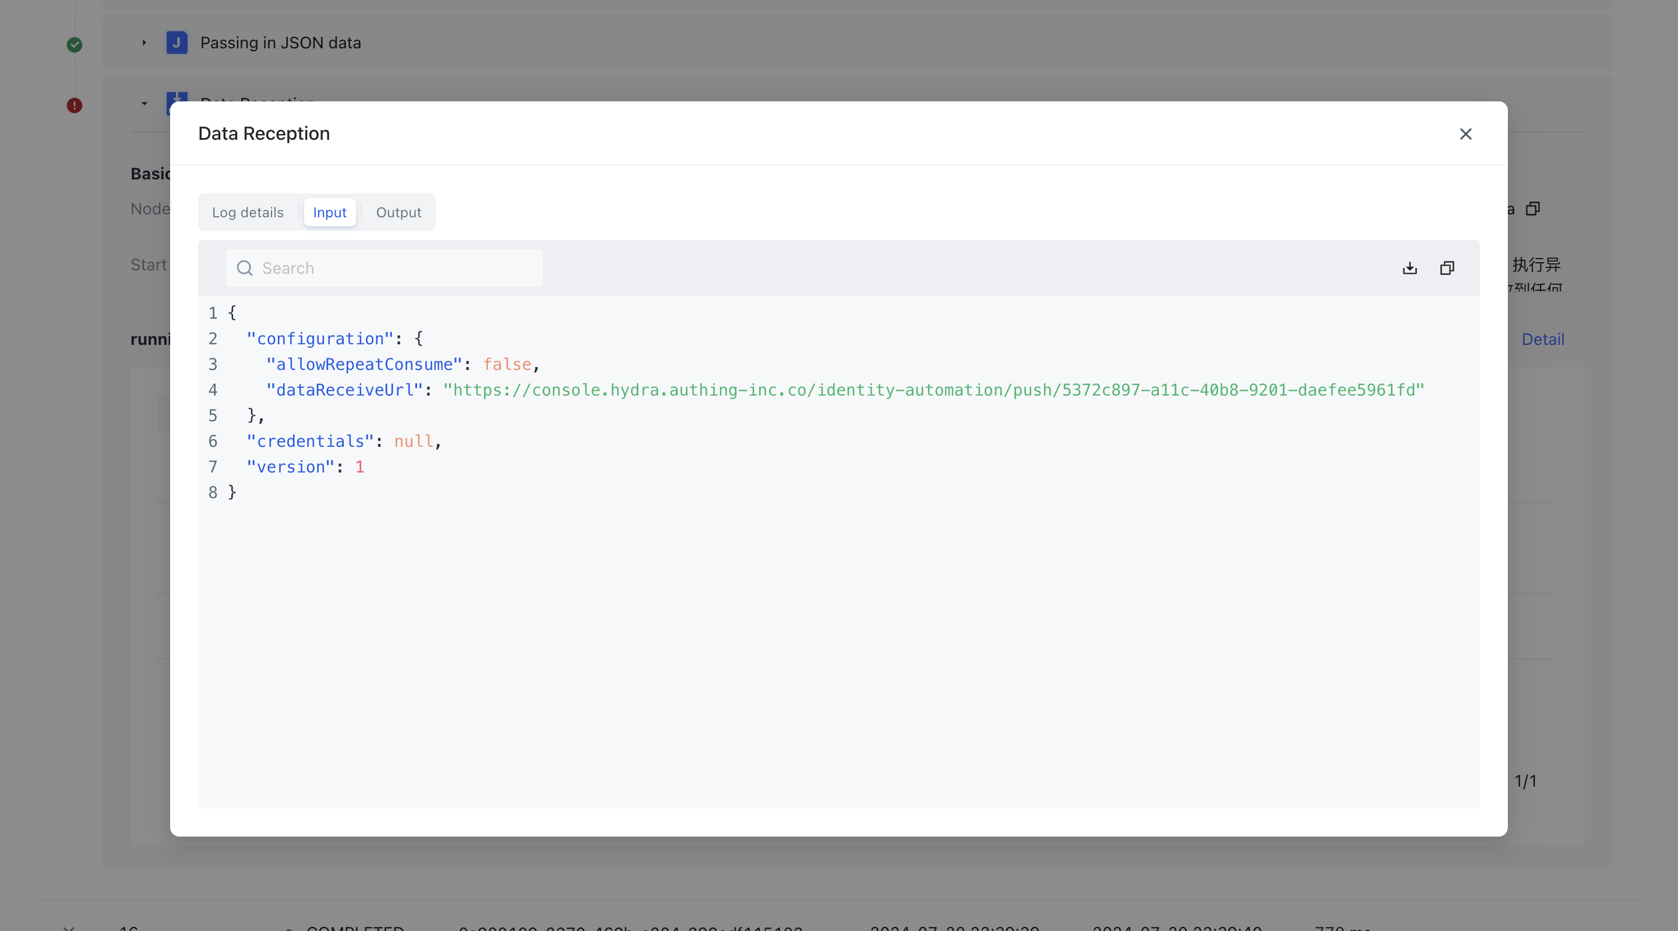The height and width of the screenshot is (931, 1678).
Task: Collapse the Data Reception node arrow
Action: point(144,104)
